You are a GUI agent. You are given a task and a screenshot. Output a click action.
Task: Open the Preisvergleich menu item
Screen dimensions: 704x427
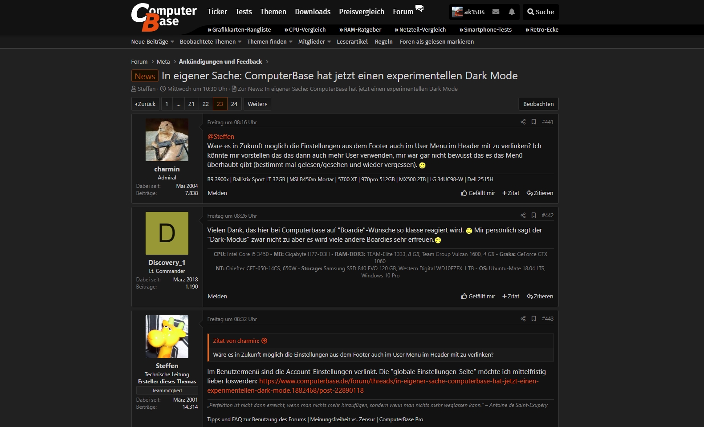[x=362, y=12]
